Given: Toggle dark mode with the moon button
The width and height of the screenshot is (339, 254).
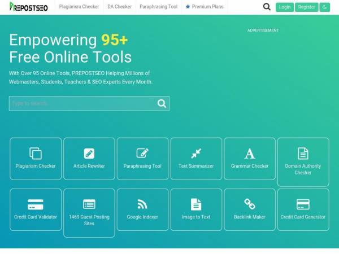Looking at the screenshot, I should coord(324,7).
